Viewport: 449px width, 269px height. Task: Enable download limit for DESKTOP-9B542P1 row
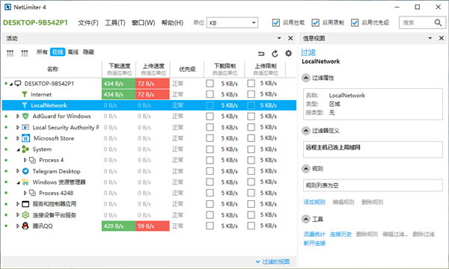coord(210,84)
